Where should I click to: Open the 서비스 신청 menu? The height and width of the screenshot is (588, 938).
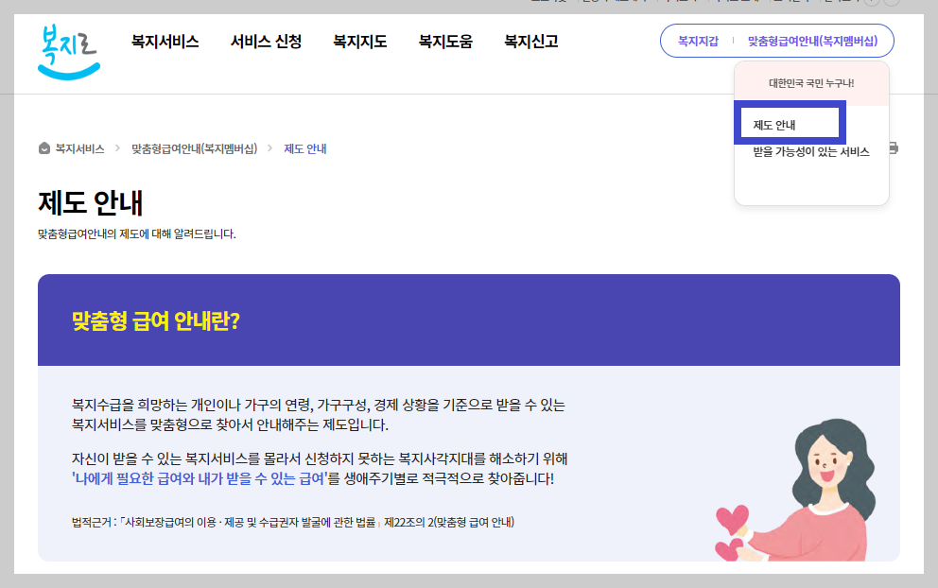click(x=265, y=42)
